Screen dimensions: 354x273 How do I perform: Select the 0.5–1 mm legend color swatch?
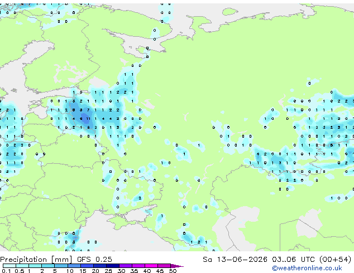(x=22, y=266)
